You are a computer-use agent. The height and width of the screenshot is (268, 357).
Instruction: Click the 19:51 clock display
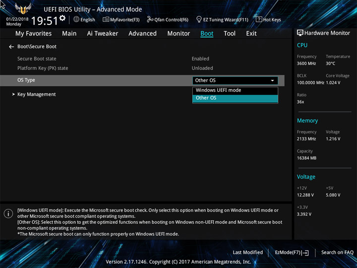(x=45, y=21)
